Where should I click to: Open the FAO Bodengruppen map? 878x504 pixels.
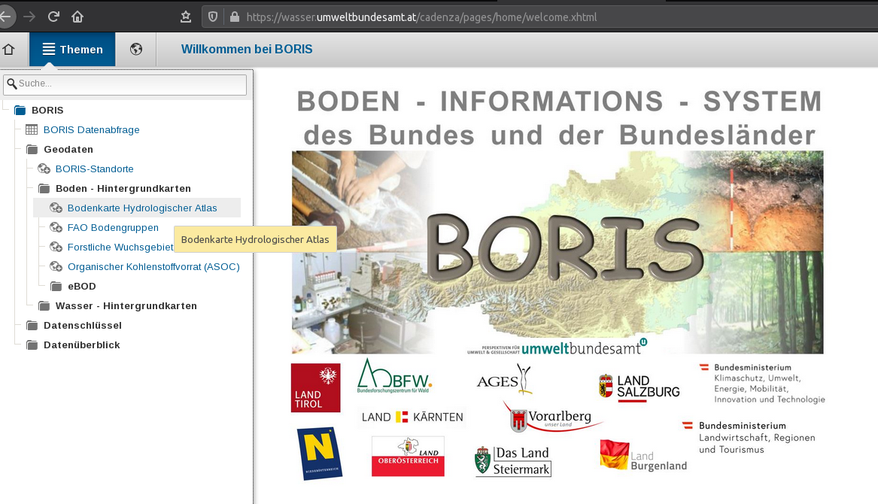(x=113, y=228)
